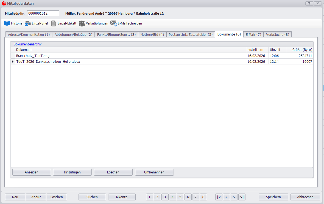
Task: Switch to the Adresse/Kommunikation tab
Action: pyautogui.click(x=29, y=34)
